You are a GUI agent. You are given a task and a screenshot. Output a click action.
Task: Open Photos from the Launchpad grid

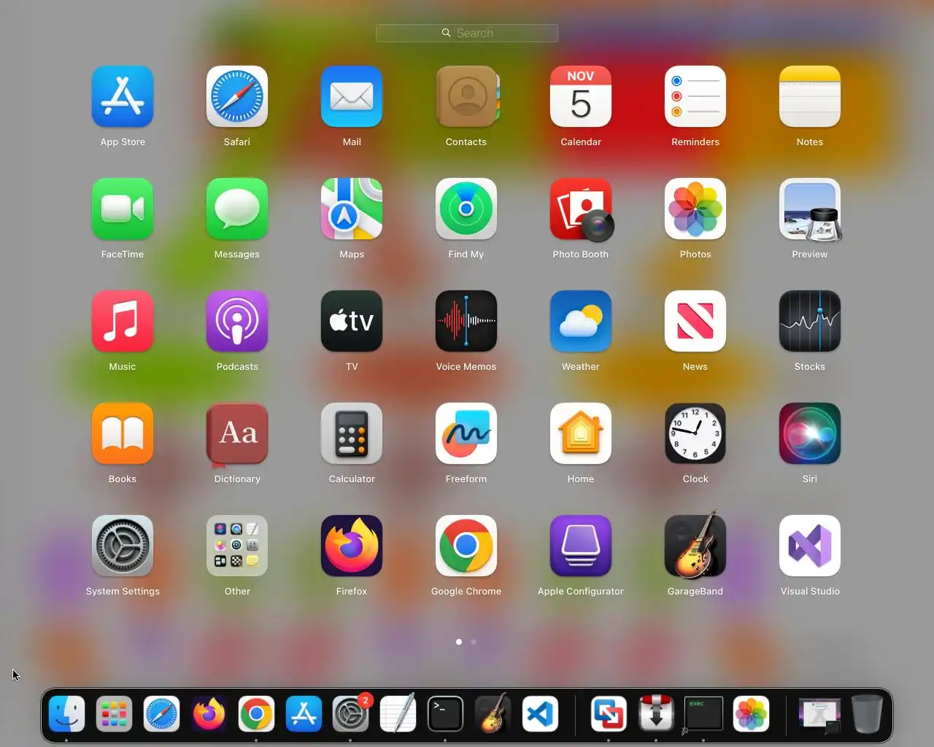click(x=695, y=209)
